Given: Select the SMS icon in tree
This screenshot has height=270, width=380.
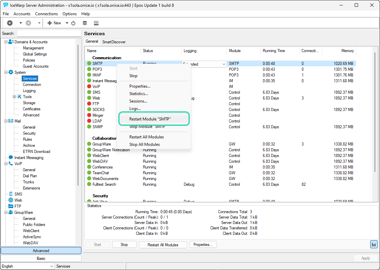Looking at the screenshot, I should (11, 194).
